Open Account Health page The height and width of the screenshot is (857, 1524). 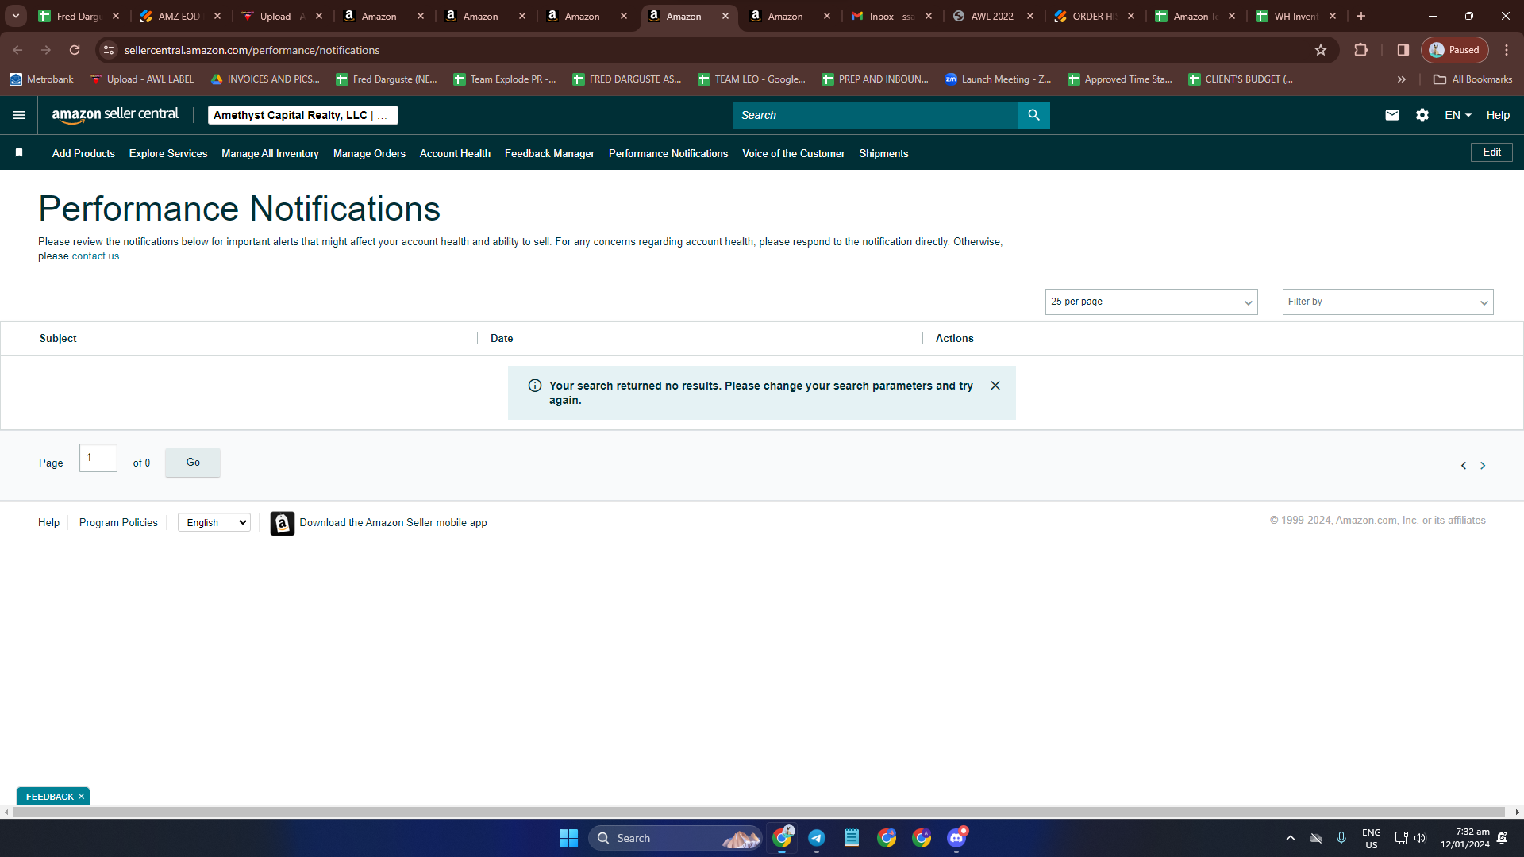(x=455, y=153)
